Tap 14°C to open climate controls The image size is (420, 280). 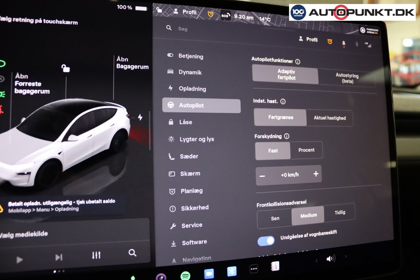coord(265,19)
